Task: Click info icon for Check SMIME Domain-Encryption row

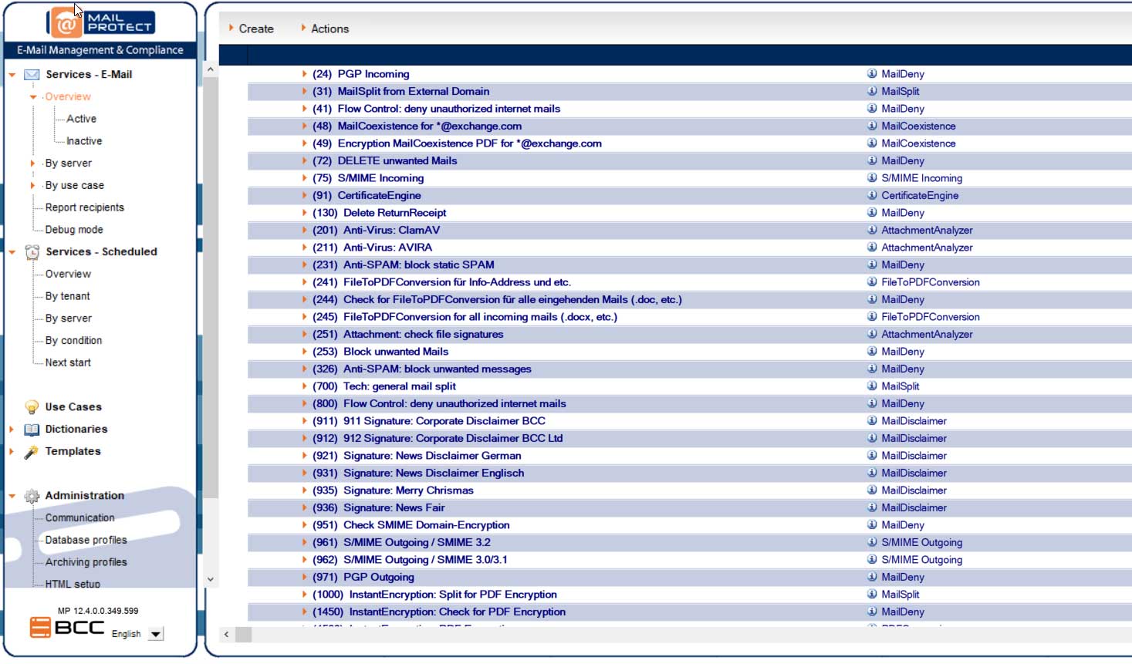Action: [x=872, y=525]
